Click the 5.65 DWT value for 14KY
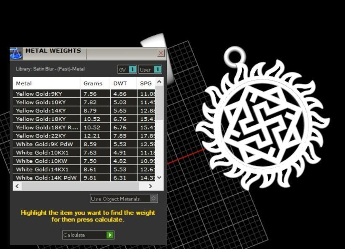The width and height of the screenshot is (345, 249). (120, 111)
